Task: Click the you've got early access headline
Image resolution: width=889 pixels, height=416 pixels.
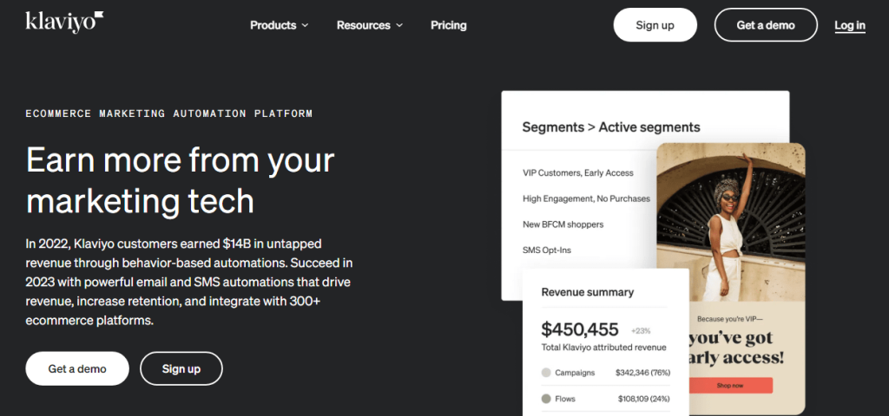Action: pos(736,348)
